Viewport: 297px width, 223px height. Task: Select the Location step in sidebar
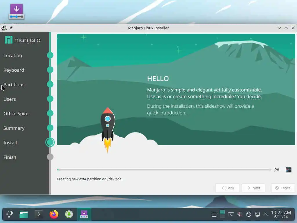pyautogui.click(x=13, y=55)
